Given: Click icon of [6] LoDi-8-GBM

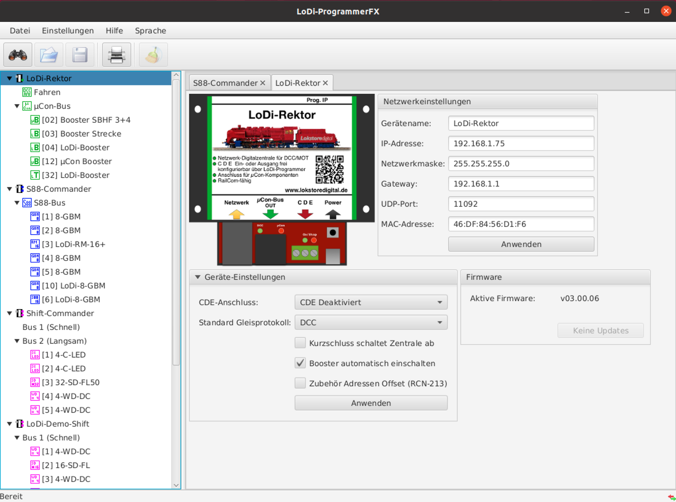Looking at the screenshot, I should pyautogui.click(x=35, y=299).
